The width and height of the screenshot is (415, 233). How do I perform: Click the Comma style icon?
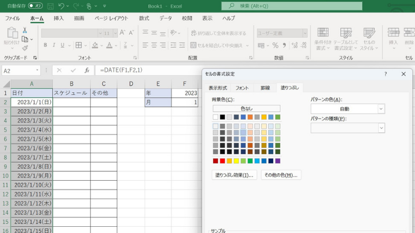coord(284,46)
